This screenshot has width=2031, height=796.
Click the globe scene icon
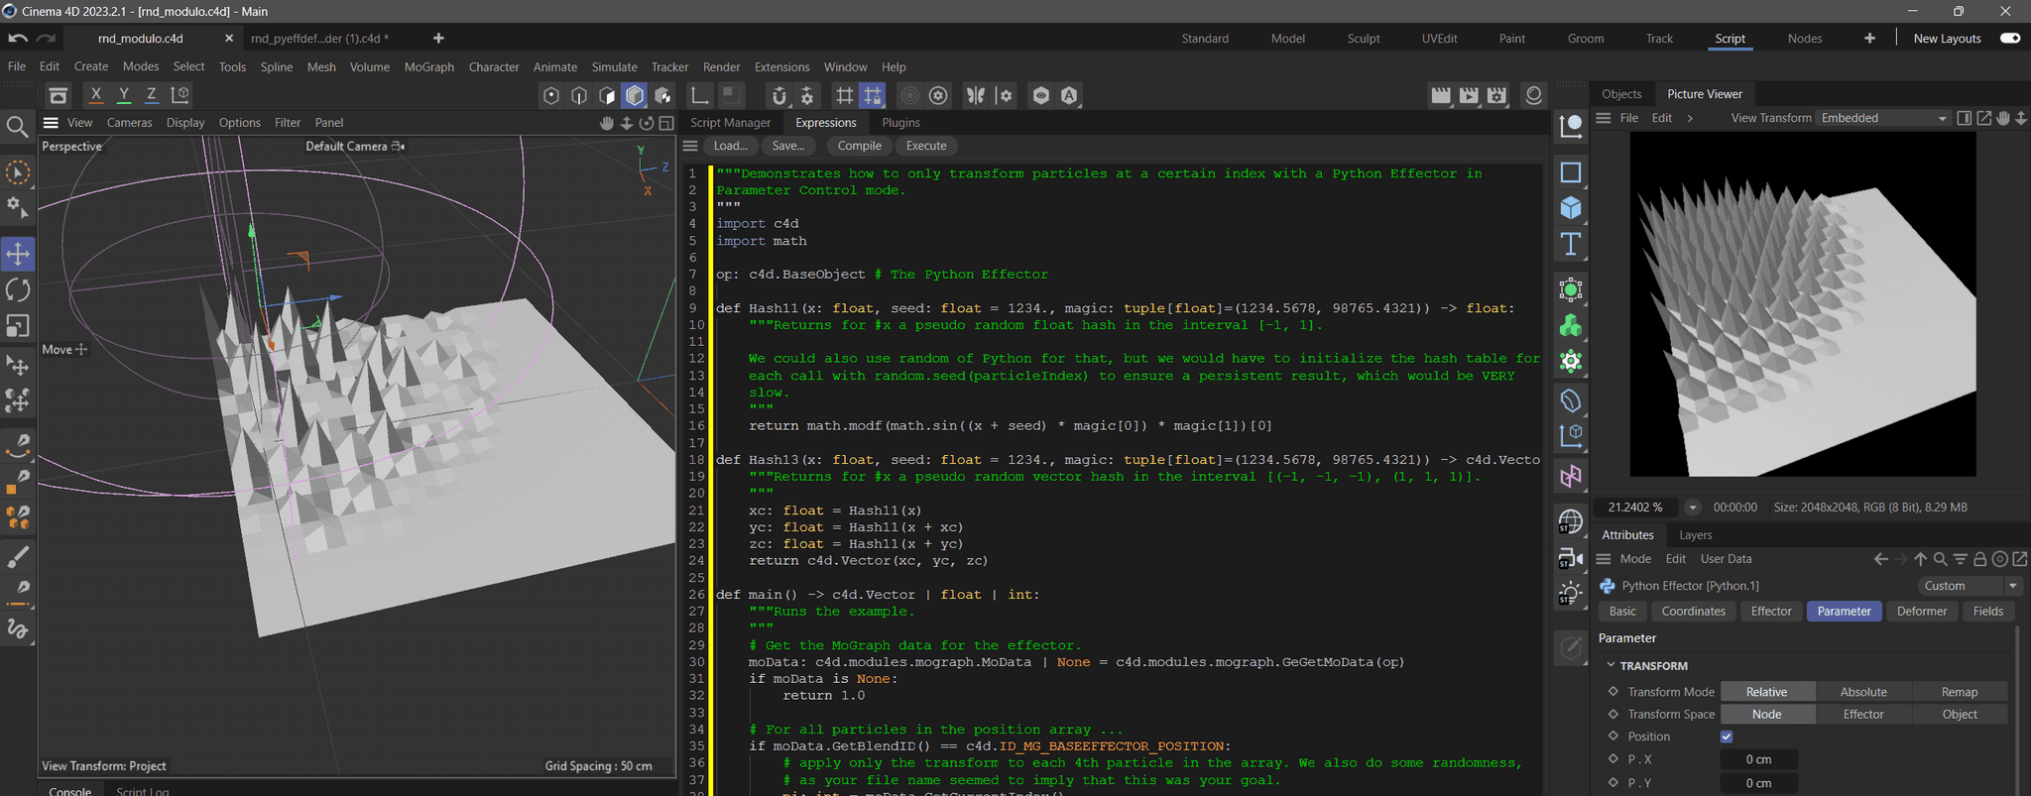point(1571,521)
